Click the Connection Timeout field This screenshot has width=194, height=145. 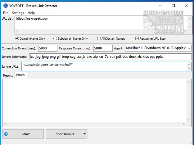pyautogui.click(x=48, y=48)
